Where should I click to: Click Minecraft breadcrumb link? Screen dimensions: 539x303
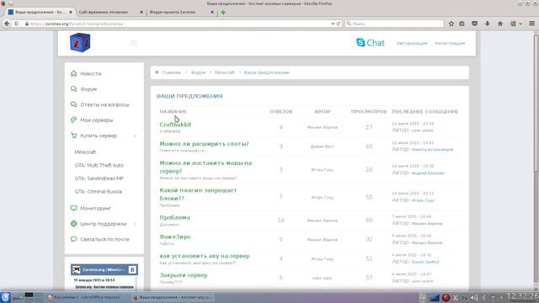225,72
